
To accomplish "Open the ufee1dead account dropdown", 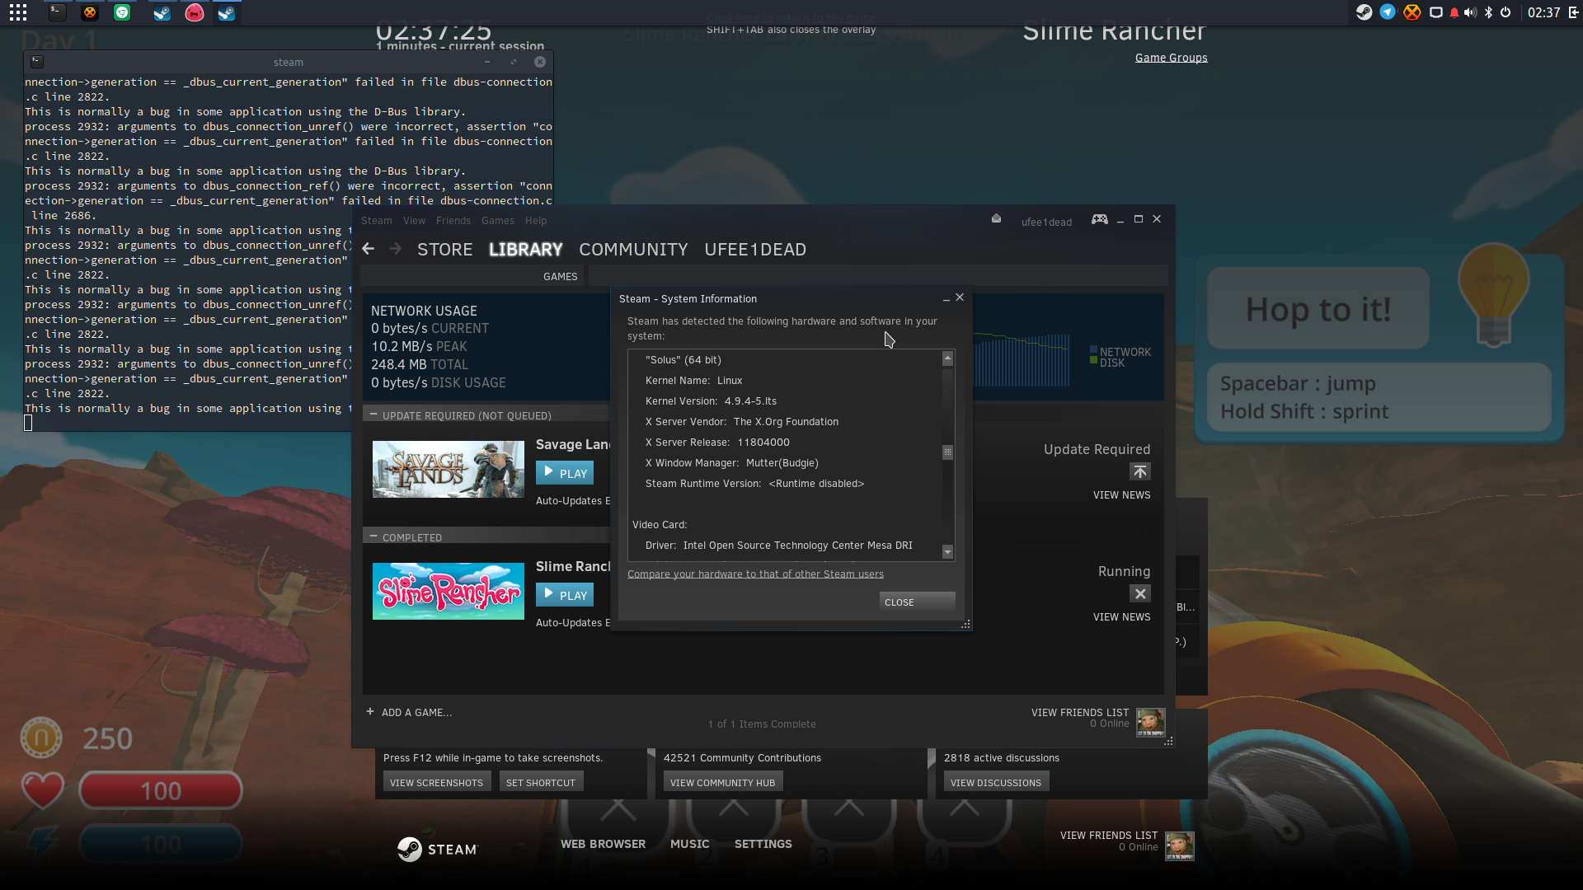I will point(1046,222).
